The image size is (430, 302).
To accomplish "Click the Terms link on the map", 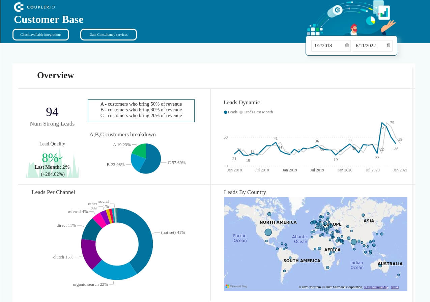I will click(x=394, y=287).
